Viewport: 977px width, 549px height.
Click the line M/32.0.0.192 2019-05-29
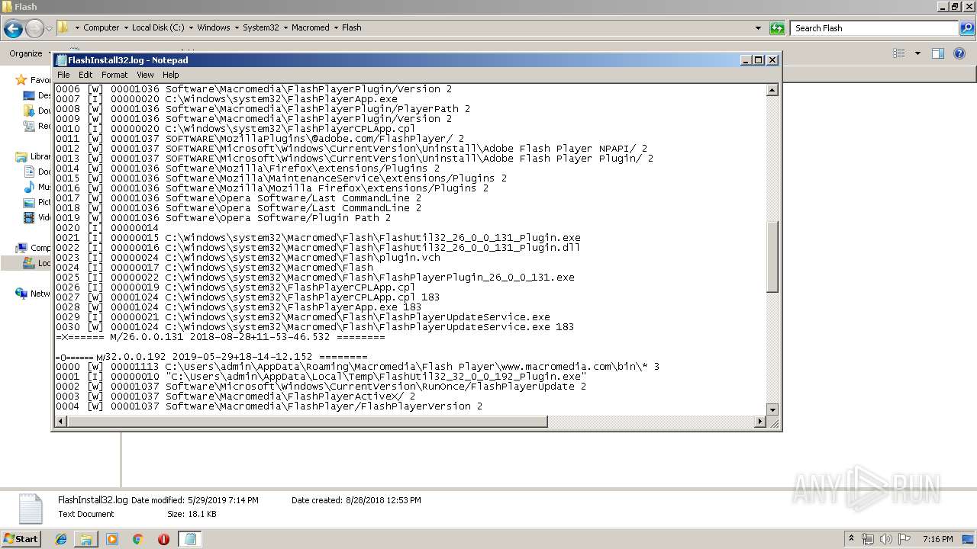pyautogui.click(x=211, y=356)
